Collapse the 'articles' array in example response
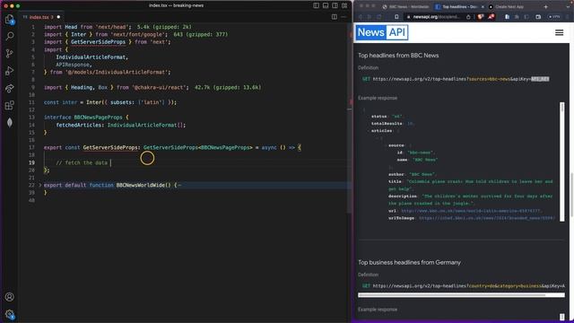 369,131
